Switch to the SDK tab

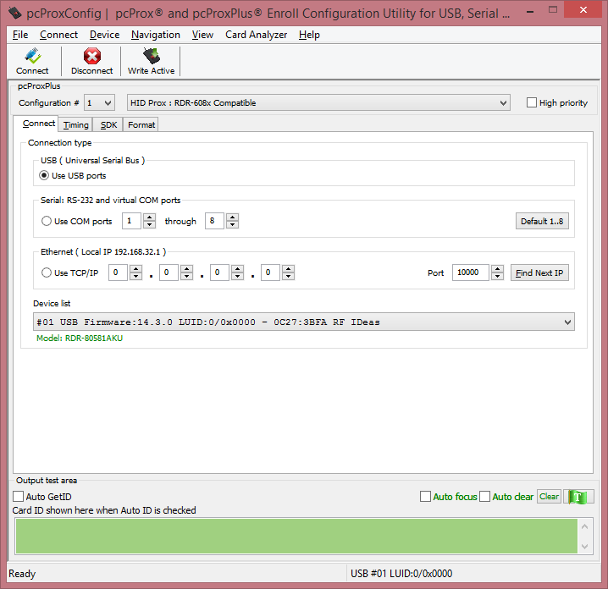[108, 124]
